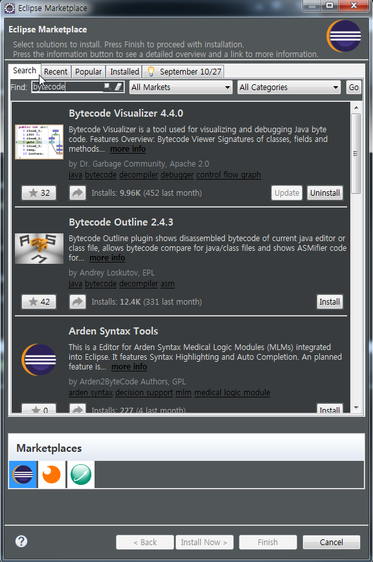Image resolution: width=373 pixels, height=562 pixels.
Task: Favorite Bytecode Outline with 42 star button
Action: point(39,302)
